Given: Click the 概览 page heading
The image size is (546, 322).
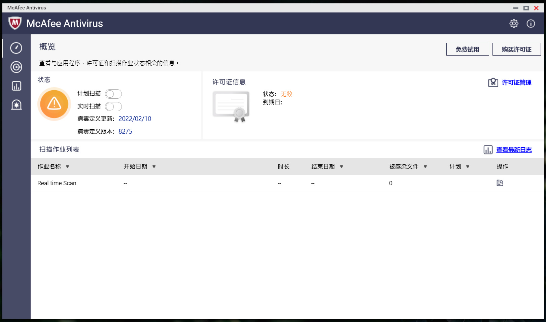Looking at the screenshot, I should coord(47,47).
